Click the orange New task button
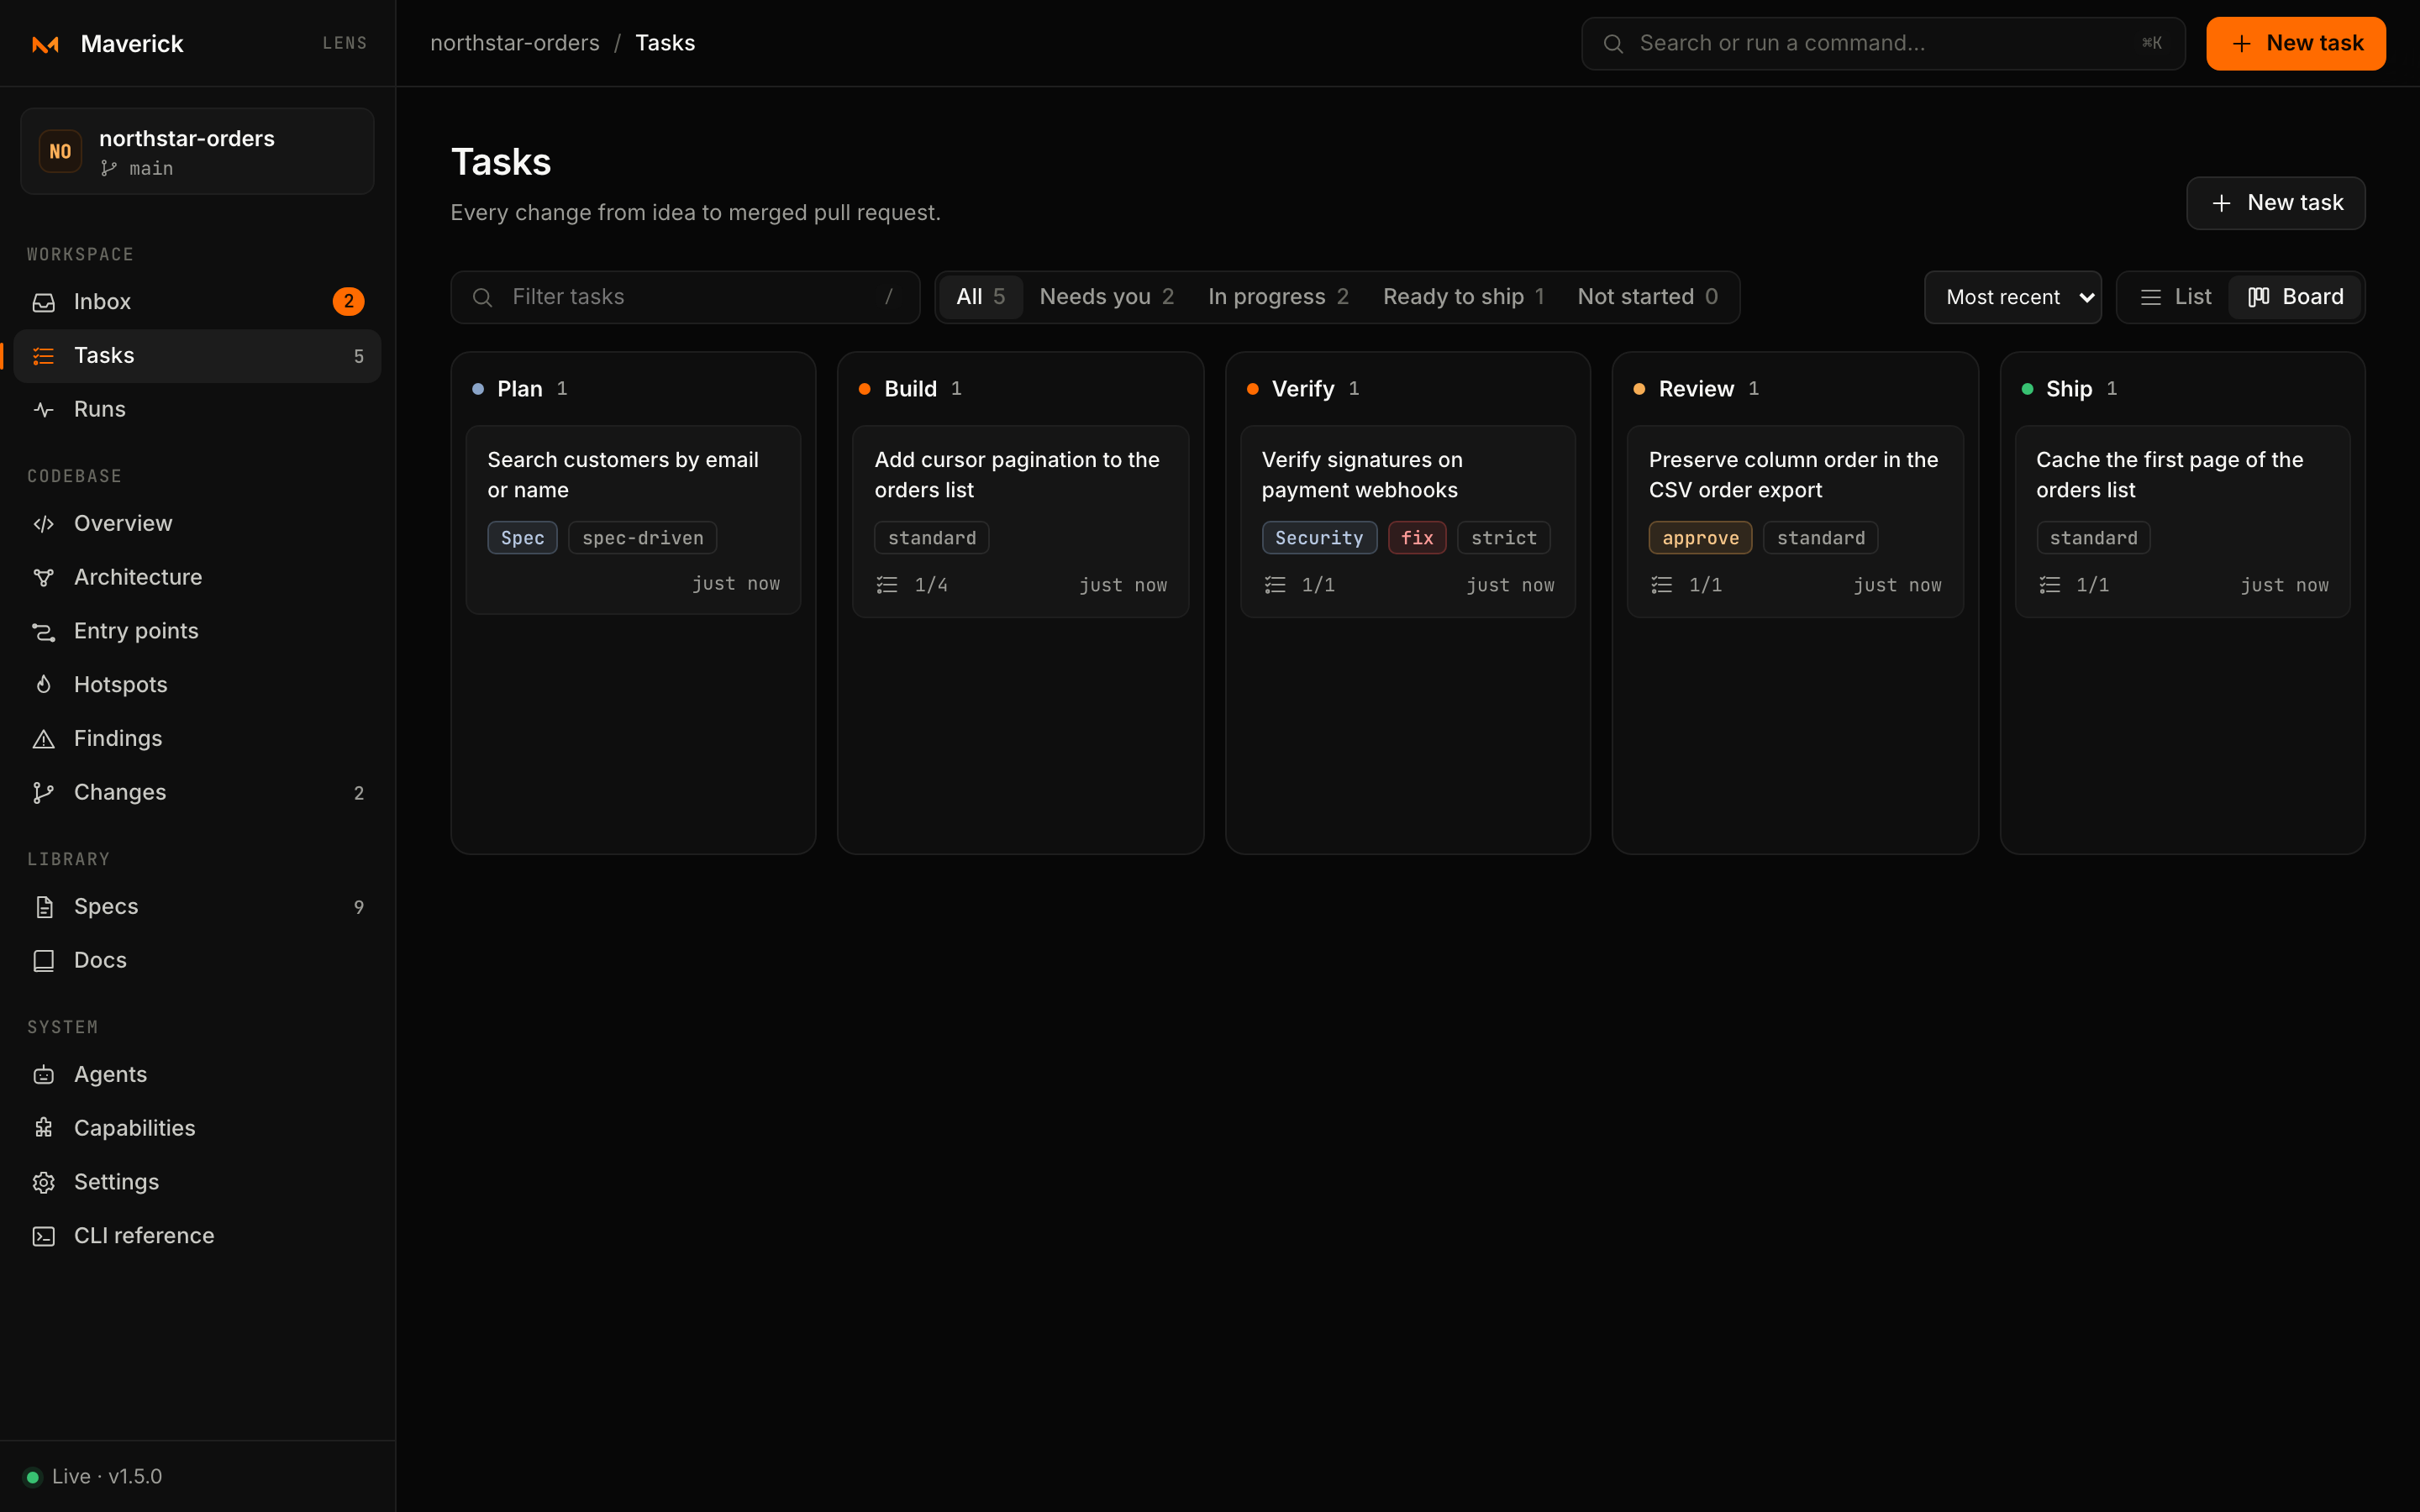2420x1512 pixels. tap(2296, 44)
